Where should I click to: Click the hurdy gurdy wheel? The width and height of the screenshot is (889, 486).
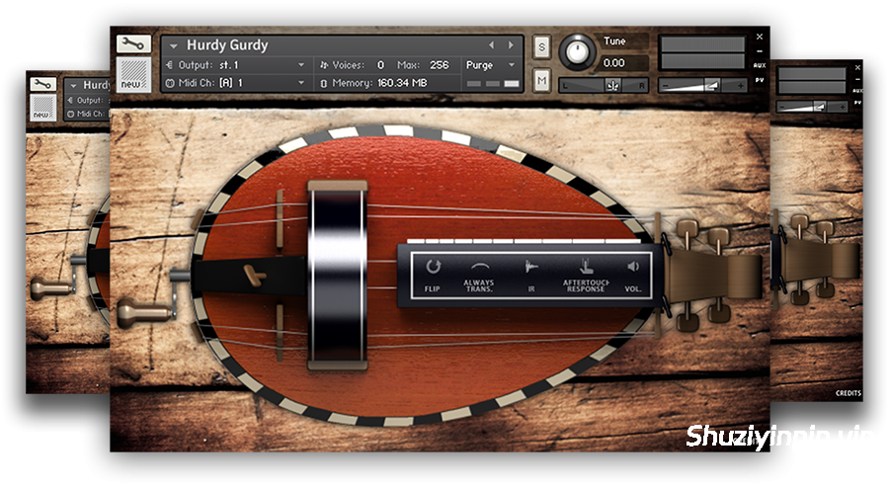click(338, 275)
